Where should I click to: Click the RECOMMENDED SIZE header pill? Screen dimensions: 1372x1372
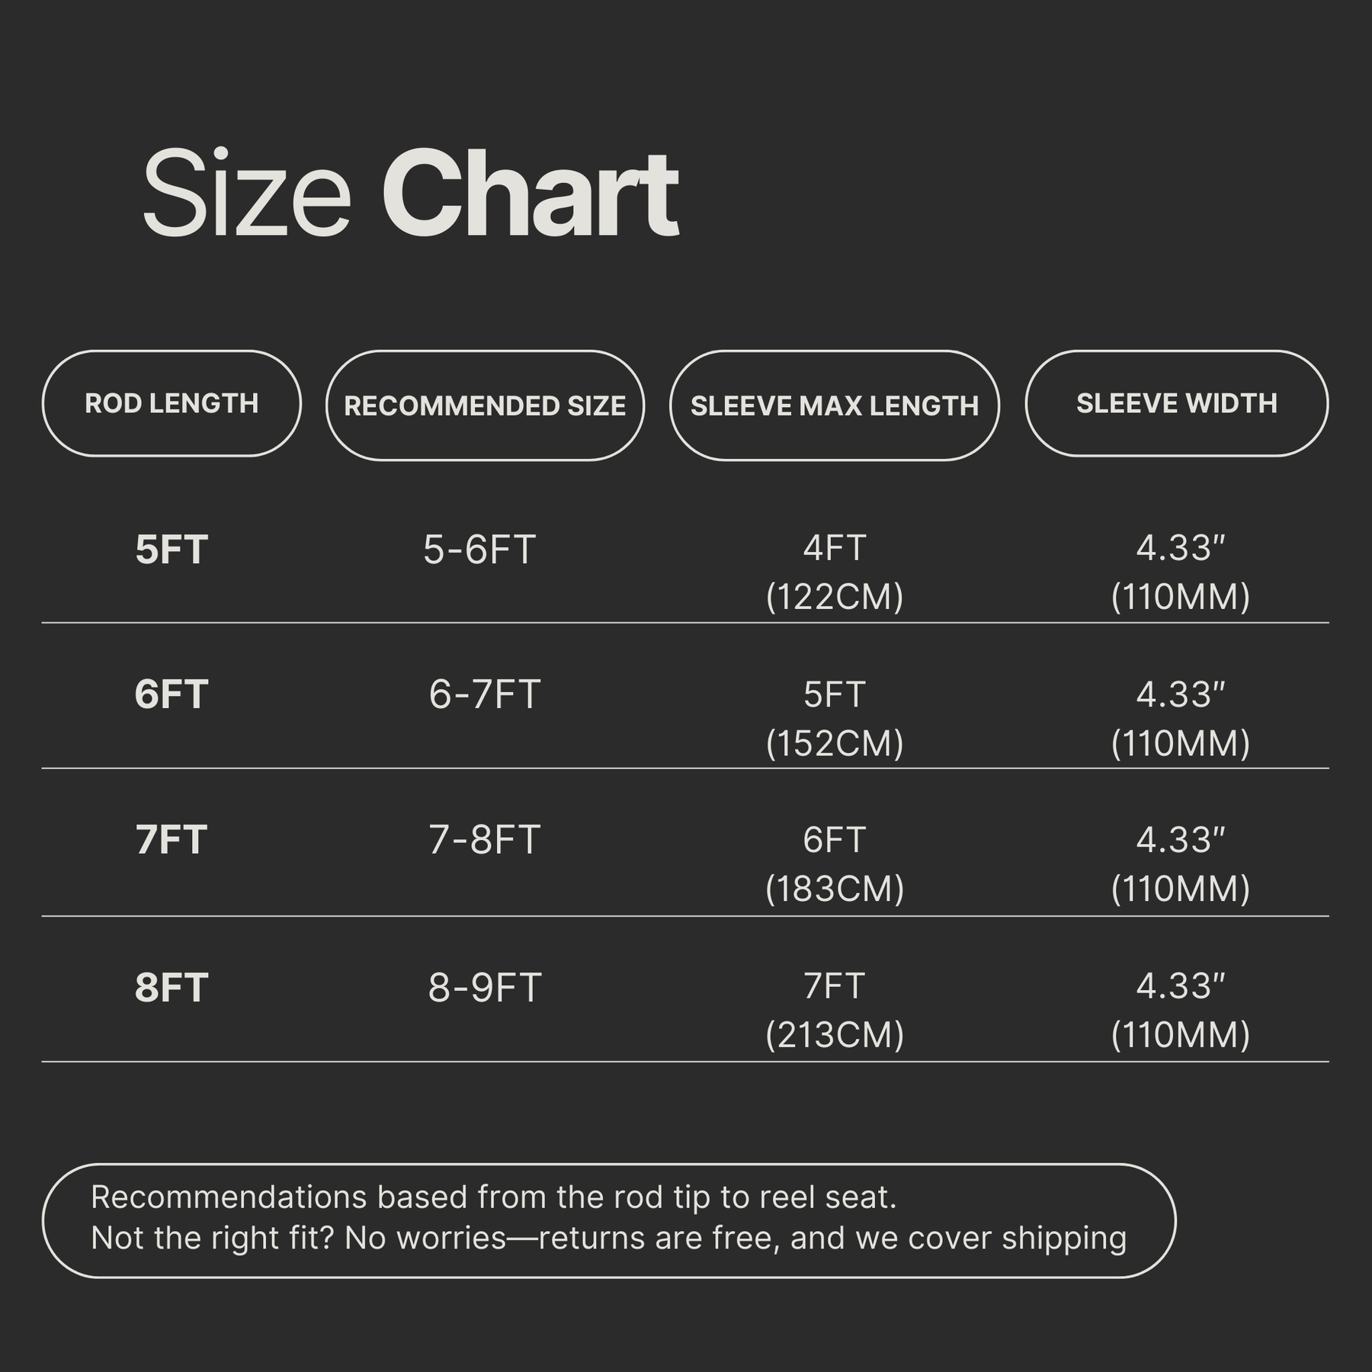pos(485,406)
